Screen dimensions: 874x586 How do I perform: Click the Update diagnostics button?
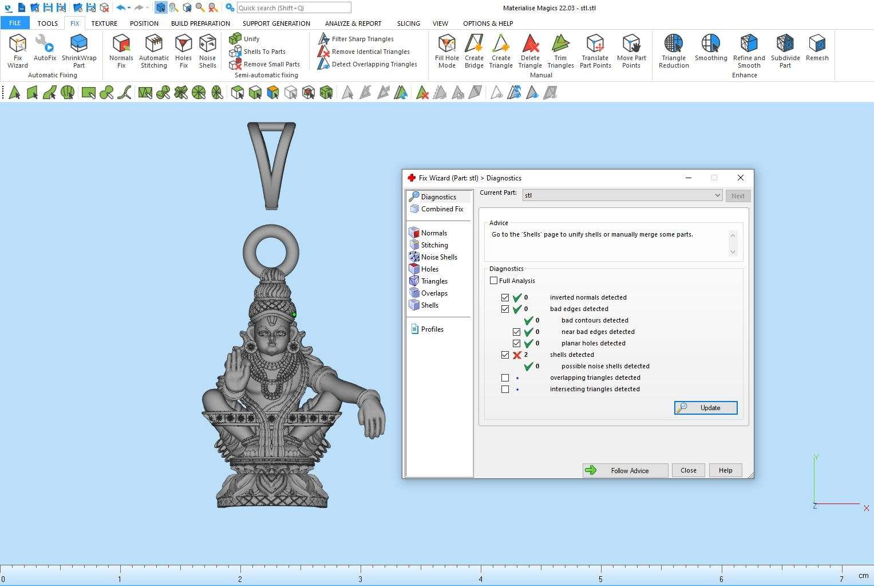(706, 408)
